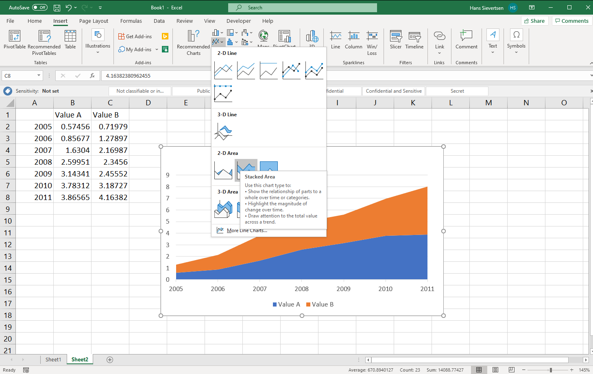The width and height of the screenshot is (593, 374).
Task: Click the Save icon in title bar
Action: [x=57, y=8]
